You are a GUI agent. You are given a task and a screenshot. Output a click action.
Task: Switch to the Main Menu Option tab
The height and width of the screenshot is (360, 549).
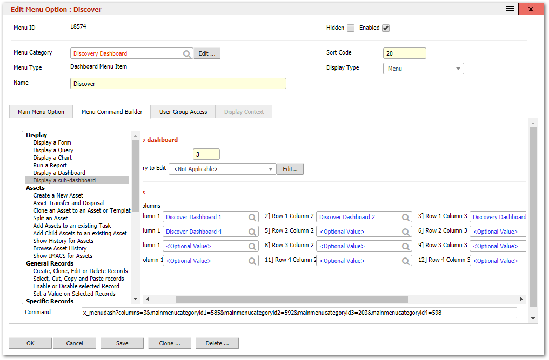coord(41,112)
